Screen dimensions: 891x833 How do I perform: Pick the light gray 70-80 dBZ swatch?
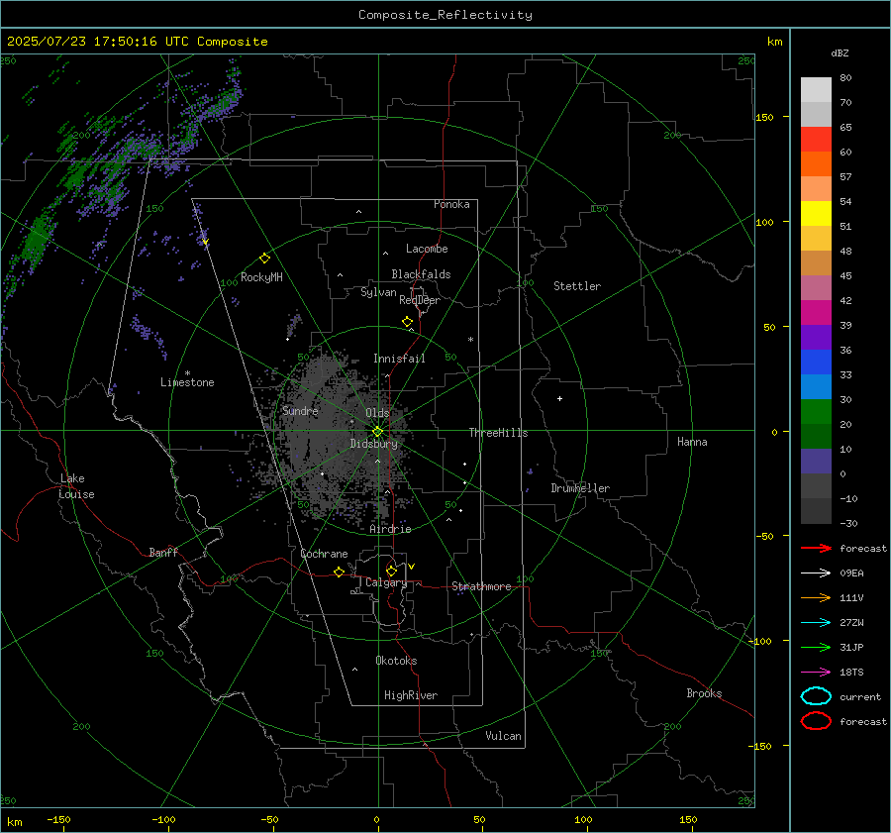click(816, 90)
